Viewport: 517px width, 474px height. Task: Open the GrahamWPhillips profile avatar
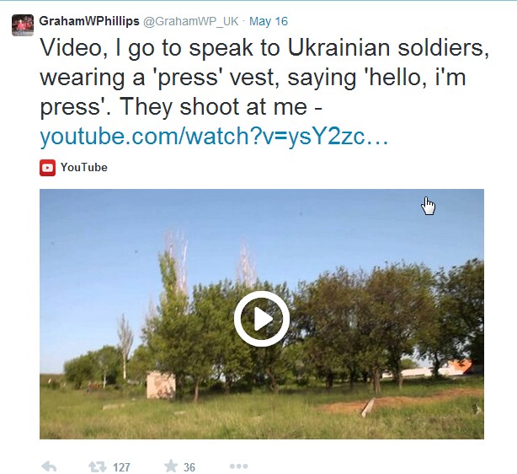(23, 25)
